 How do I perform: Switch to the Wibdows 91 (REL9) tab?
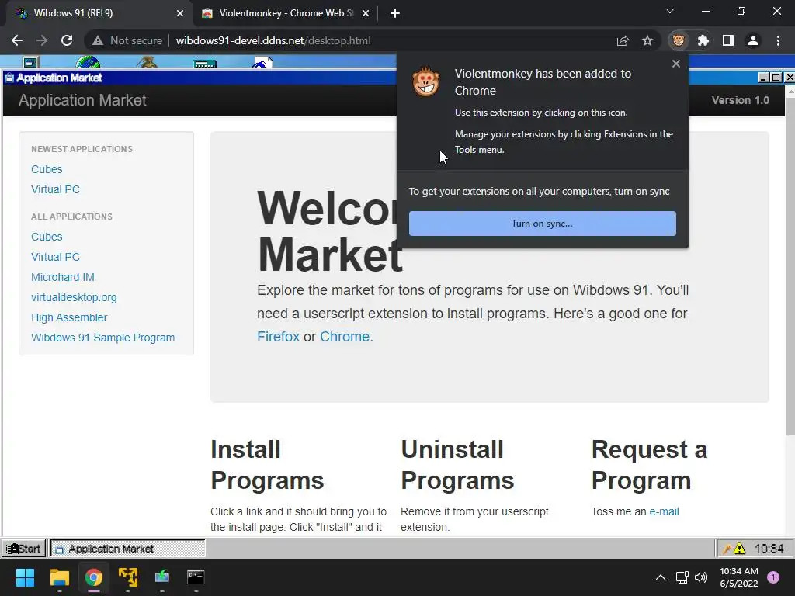[x=96, y=13]
